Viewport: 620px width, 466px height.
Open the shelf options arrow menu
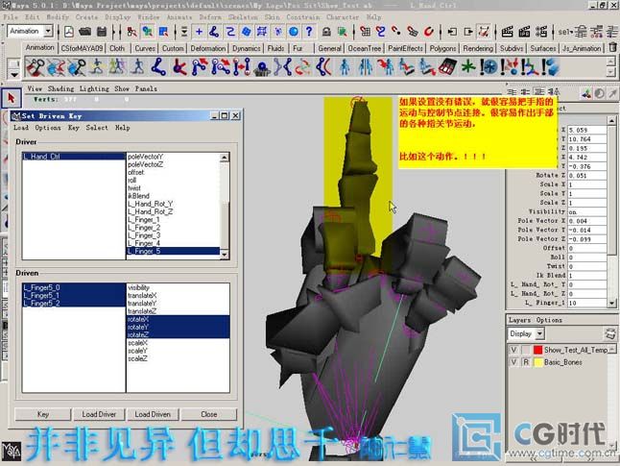(14, 74)
